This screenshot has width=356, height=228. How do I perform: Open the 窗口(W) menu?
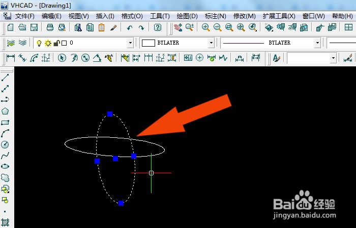click(x=313, y=16)
